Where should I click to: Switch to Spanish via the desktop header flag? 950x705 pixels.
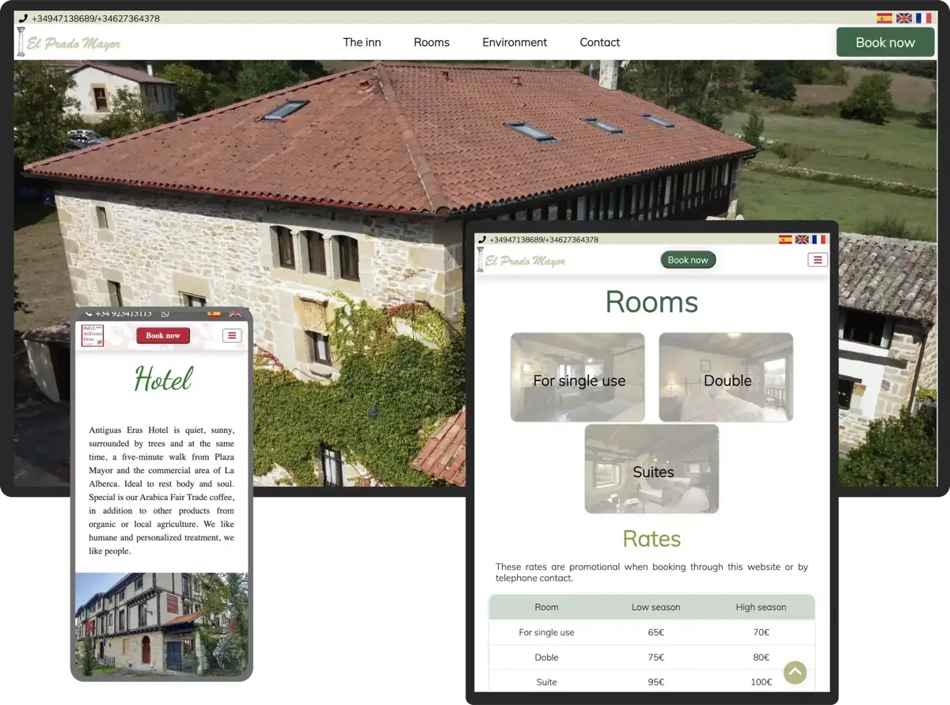pyautogui.click(x=884, y=18)
